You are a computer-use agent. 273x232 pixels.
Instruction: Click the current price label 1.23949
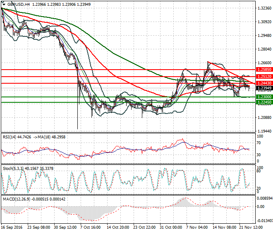tap(264, 88)
